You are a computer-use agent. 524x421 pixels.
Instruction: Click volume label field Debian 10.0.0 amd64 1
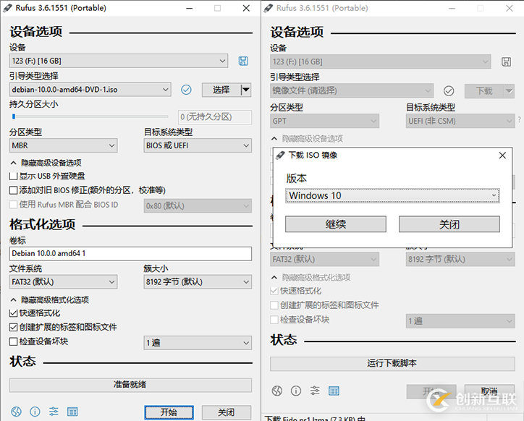[x=130, y=254]
